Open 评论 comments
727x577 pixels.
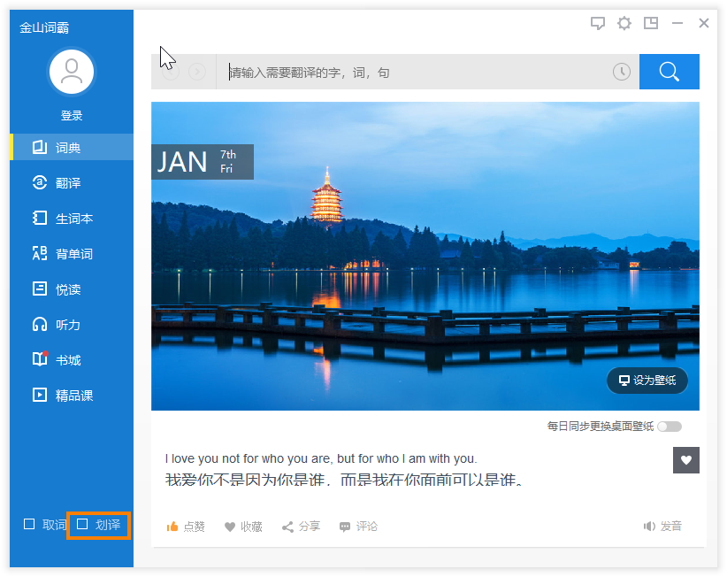(x=358, y=527)
